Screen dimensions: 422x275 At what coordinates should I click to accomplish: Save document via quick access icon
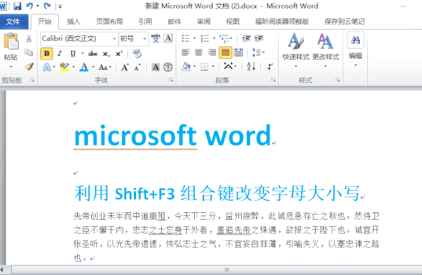pos(17,6)
